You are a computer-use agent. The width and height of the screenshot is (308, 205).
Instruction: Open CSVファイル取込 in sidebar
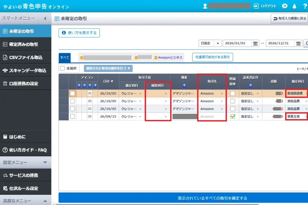(x=26, y=57)
